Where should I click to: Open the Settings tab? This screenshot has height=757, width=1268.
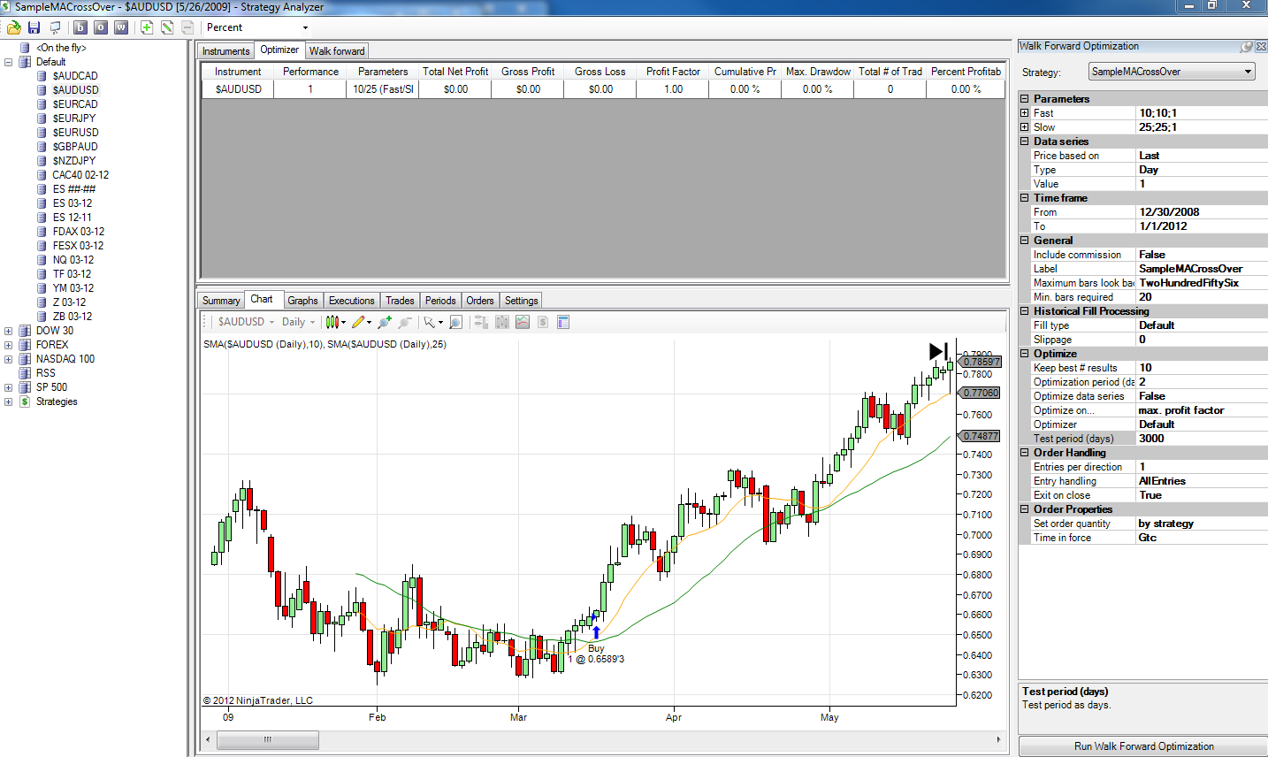522,301
